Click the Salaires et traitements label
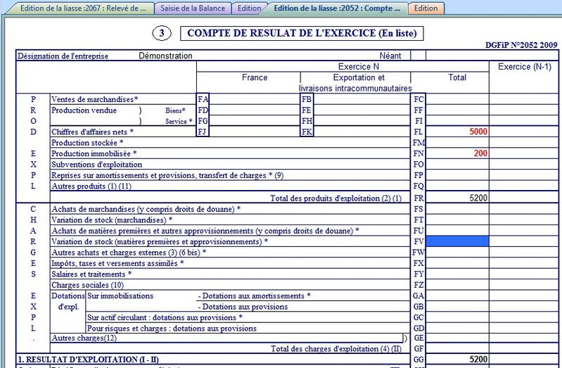 [x=91, y=274]
